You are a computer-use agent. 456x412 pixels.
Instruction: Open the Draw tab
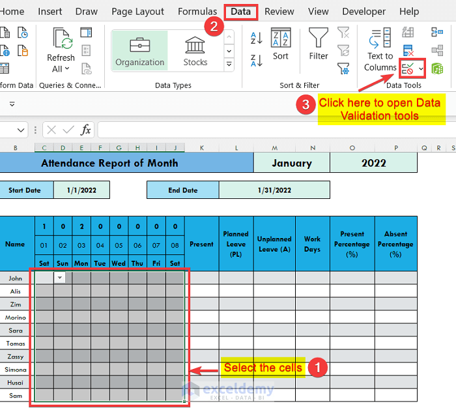point(87,12)
